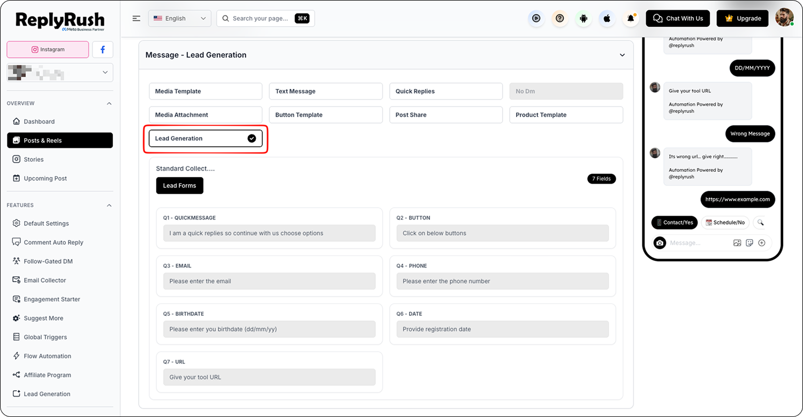Select the Quick Replies option

(446, 91)
